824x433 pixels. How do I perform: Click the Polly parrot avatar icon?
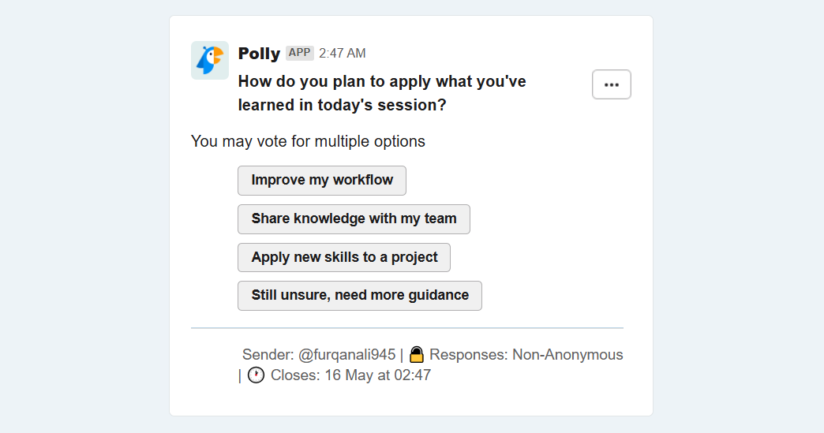click(x=210, y=61)
